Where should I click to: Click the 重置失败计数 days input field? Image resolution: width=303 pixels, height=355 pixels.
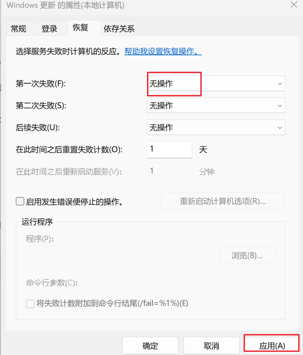[169, 150]
